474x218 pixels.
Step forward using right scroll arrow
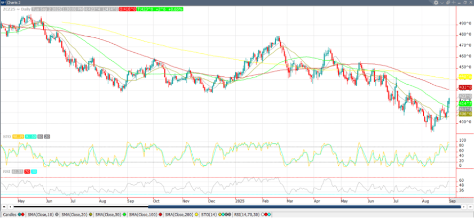coord(463,207)
